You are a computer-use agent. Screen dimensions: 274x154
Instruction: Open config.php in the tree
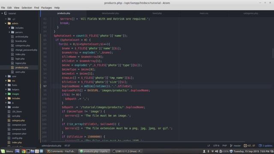tap(17, 138)
